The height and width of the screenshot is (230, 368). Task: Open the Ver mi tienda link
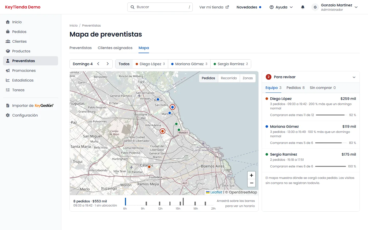pyautogui.click(x=214, y=7)
